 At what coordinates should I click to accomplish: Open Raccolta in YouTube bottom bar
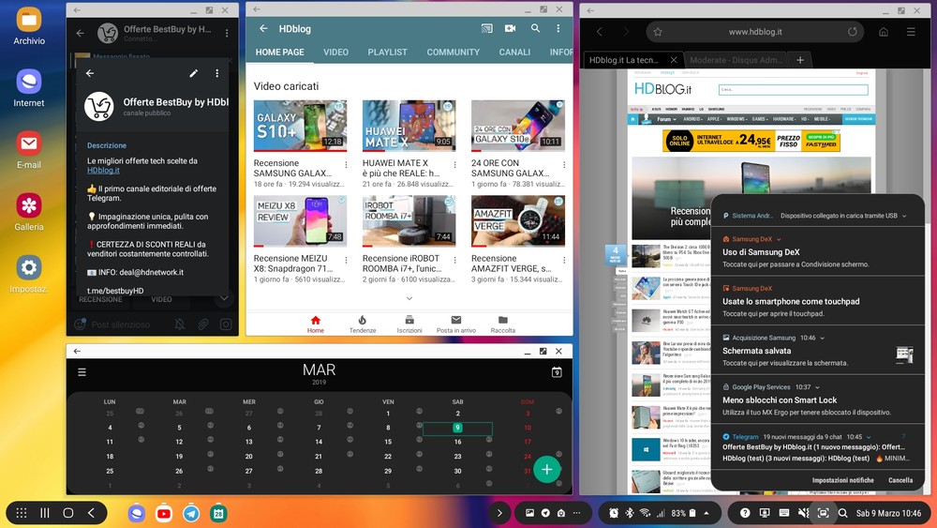click(x=502, y=324)
